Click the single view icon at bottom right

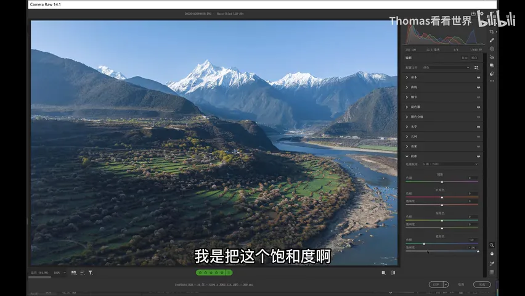point(383,273)
